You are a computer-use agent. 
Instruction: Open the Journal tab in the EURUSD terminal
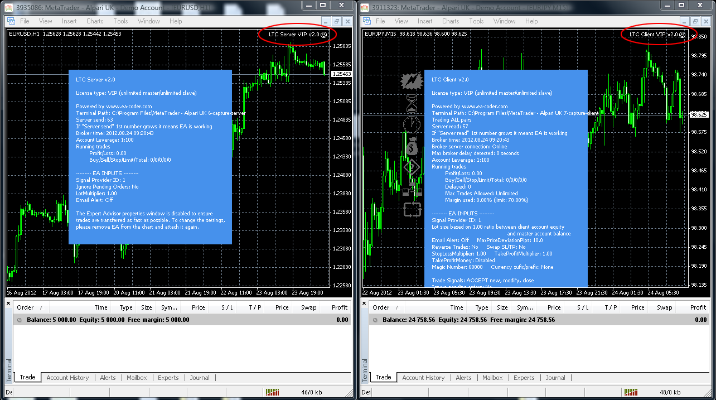[200, 378]
